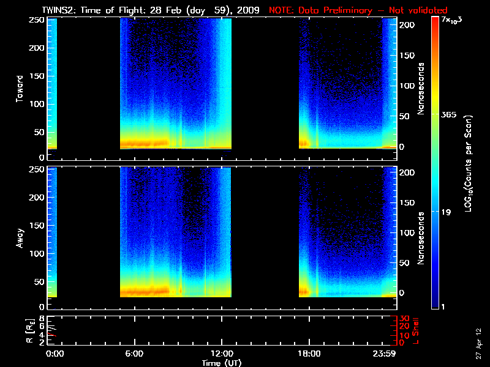This screenshot has width=490, height=367.
Task: Click the 0:00 time axis tick label
Action: click(x=55, y=354)
